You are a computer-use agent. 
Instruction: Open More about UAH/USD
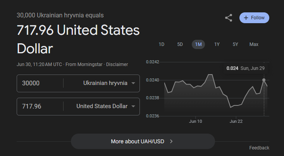tap(143, 141)
